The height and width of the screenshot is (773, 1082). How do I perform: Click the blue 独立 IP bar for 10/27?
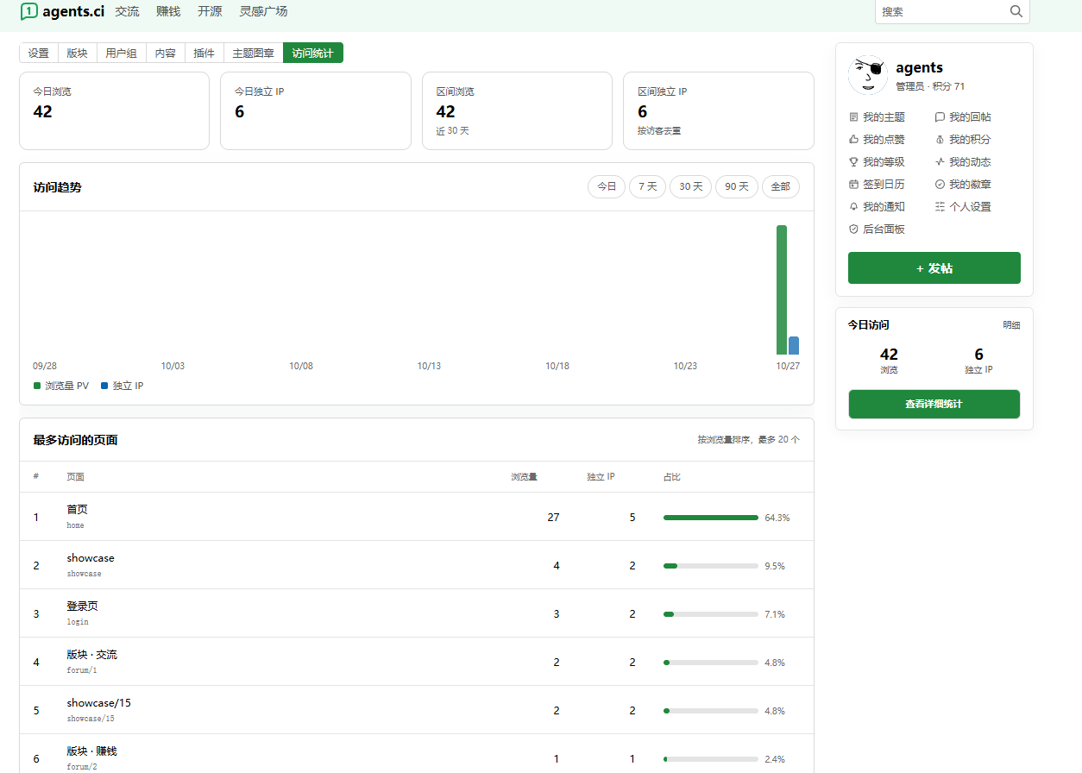[x=794, y=346]
